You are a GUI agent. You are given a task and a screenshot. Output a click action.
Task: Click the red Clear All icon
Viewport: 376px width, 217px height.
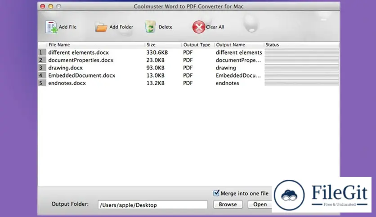(x=198, y=27)
